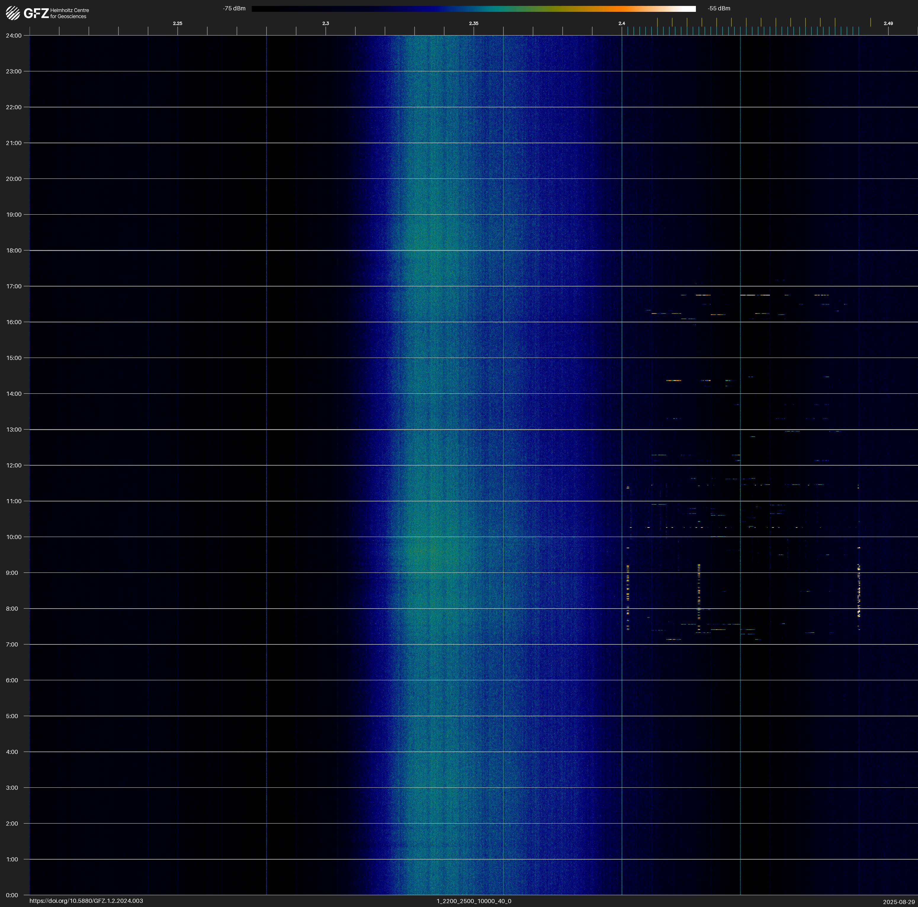This screenshot has height=907, width=918.
Task: Click the 2.49 frequency axis label
Action: click(x=888, y=23)
